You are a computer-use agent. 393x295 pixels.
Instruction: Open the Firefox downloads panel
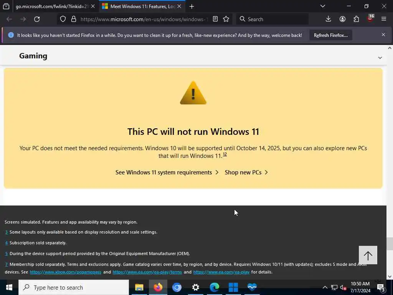coord(328,19)
